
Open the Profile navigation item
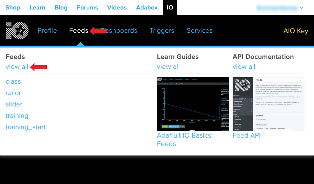[x=47, y=30]
